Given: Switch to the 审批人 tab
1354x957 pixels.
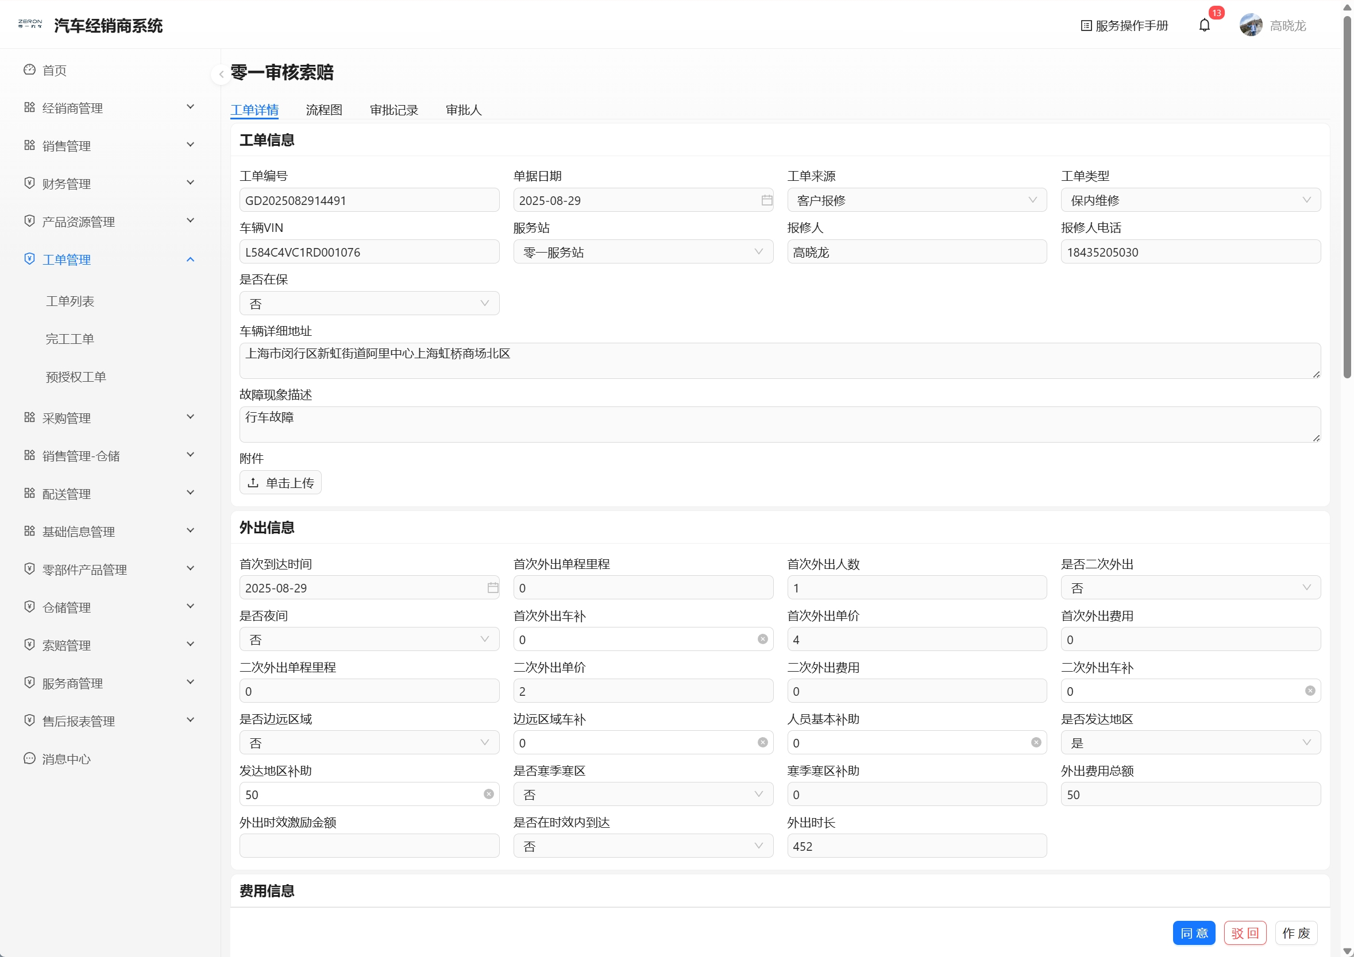Looking at the screenshot, I should [464, 110].
